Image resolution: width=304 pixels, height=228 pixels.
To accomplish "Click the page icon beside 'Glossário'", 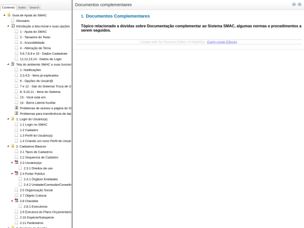I will click(x=13, y=20).
